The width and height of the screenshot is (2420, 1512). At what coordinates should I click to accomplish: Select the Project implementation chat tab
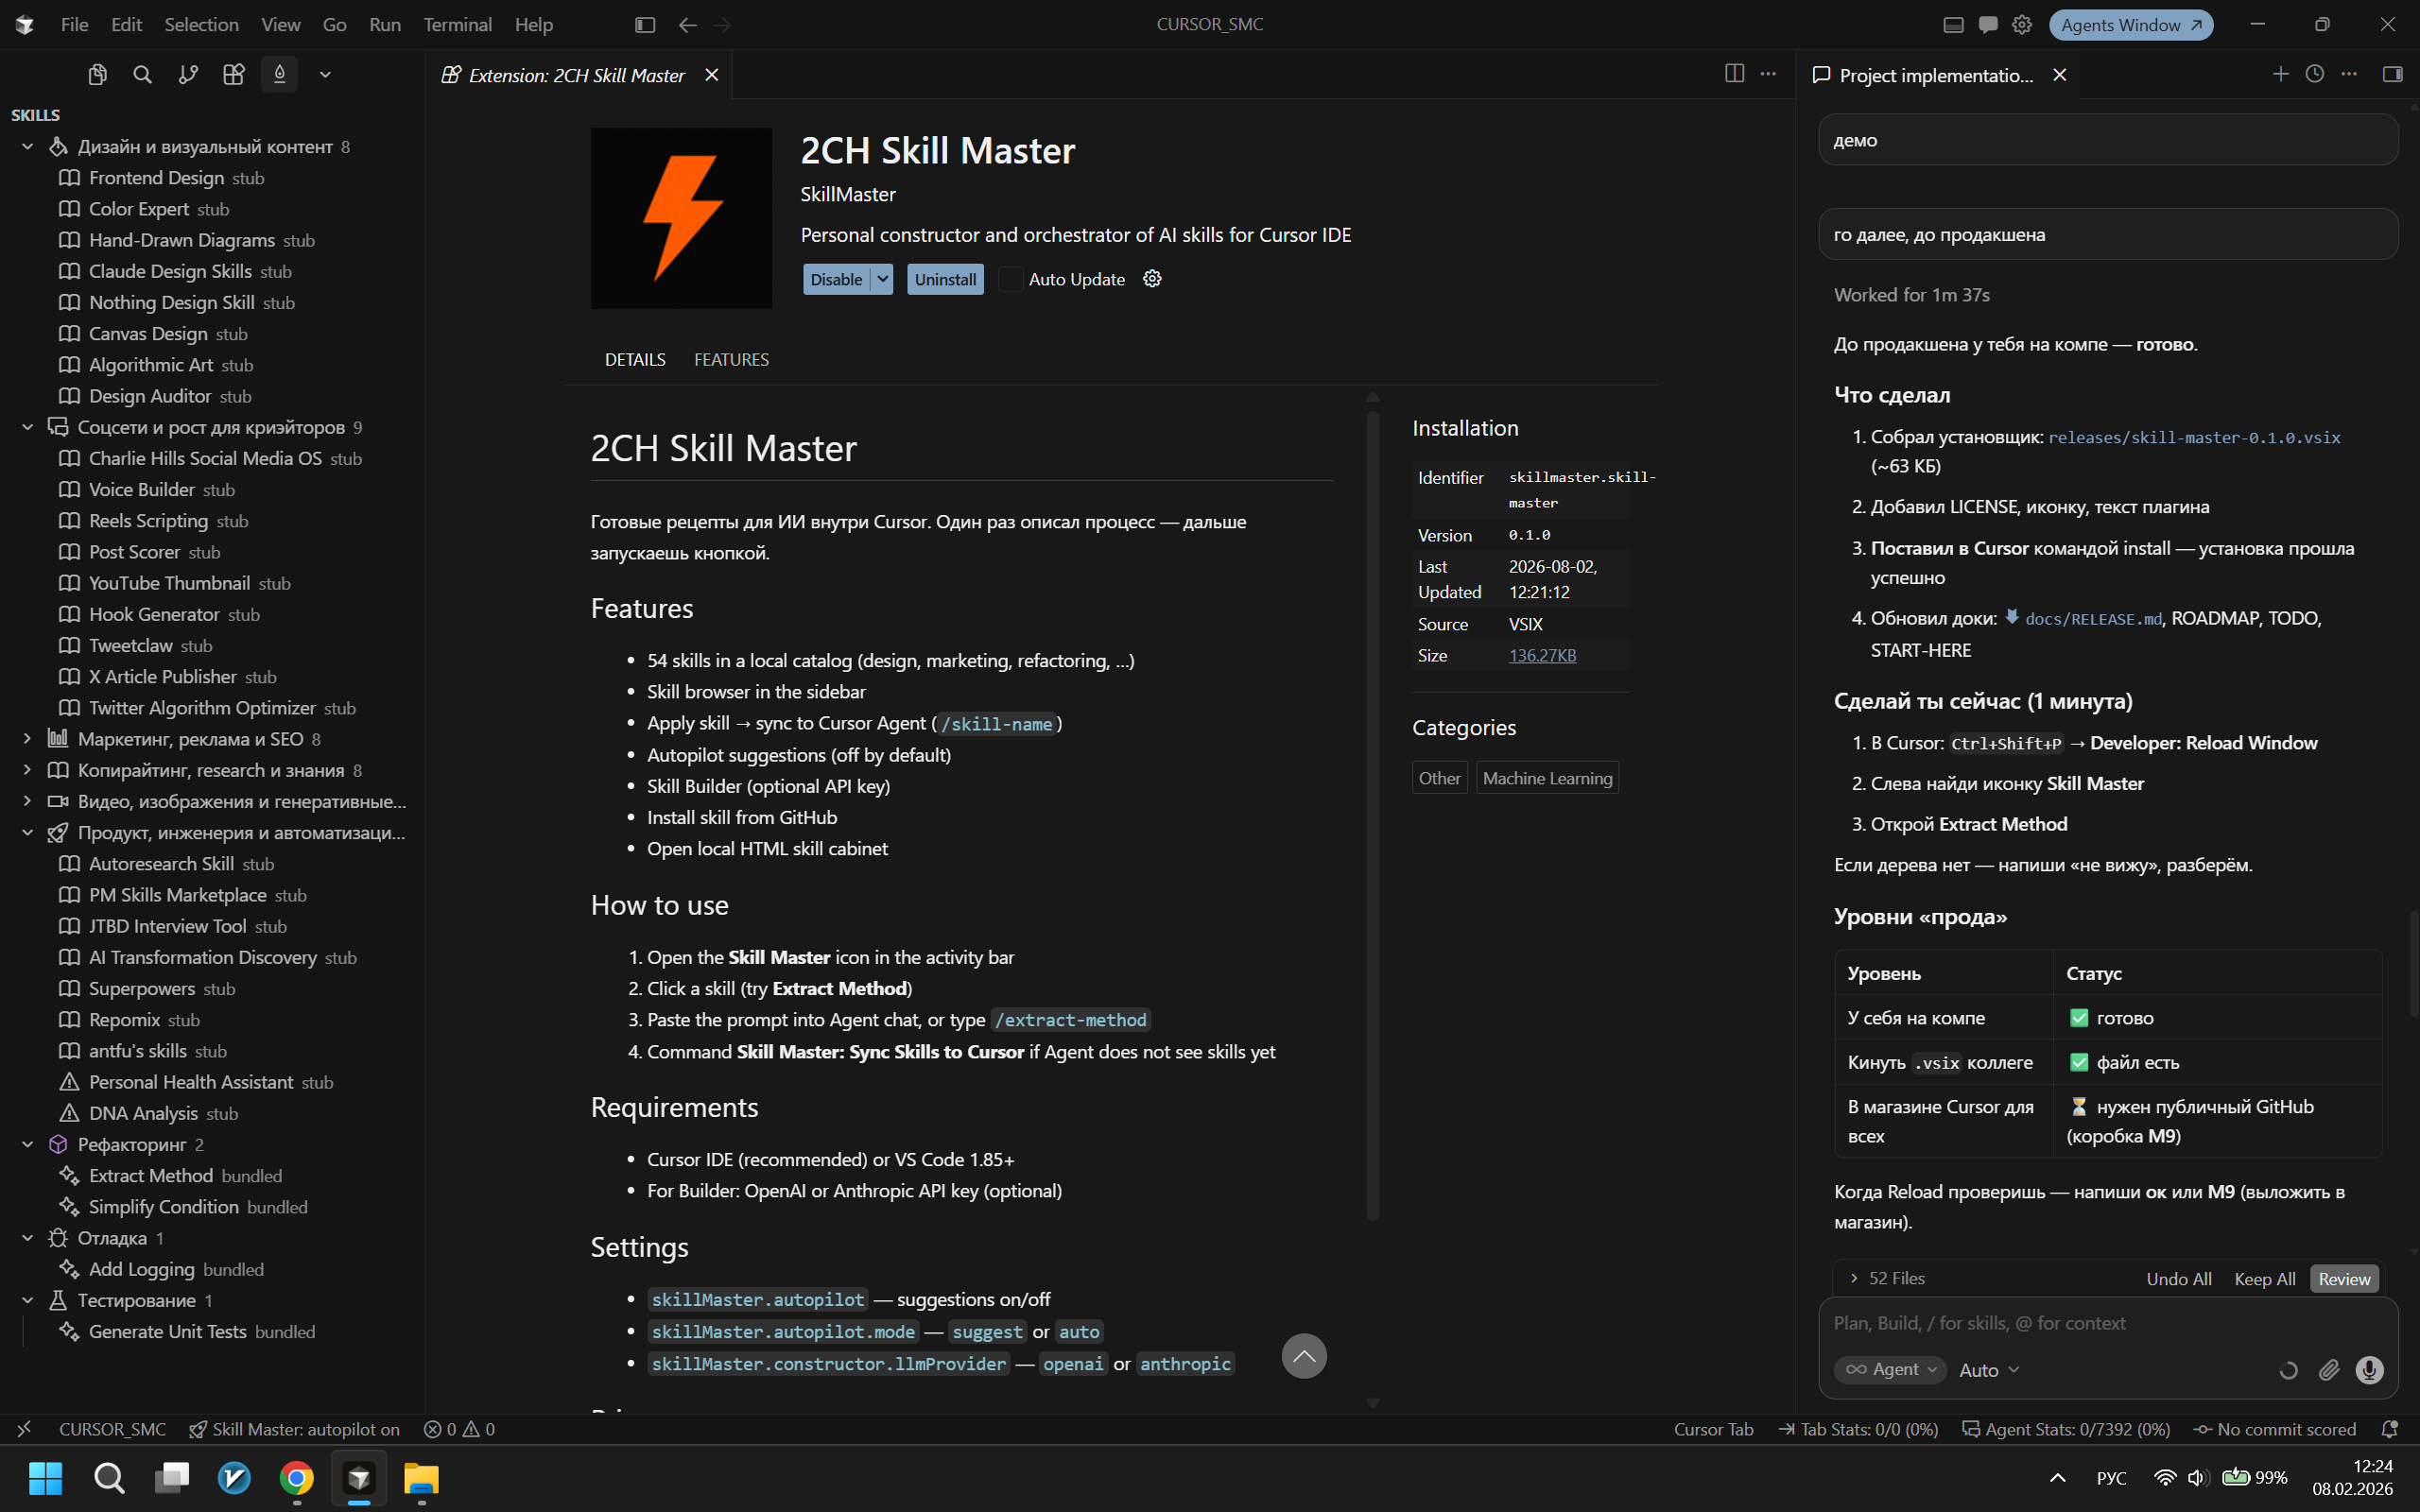point(1934,75)
